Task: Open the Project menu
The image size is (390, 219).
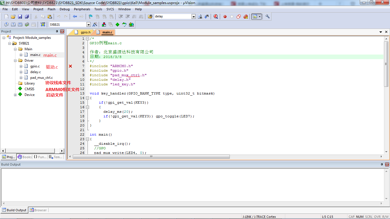Action: click(39, 9)
